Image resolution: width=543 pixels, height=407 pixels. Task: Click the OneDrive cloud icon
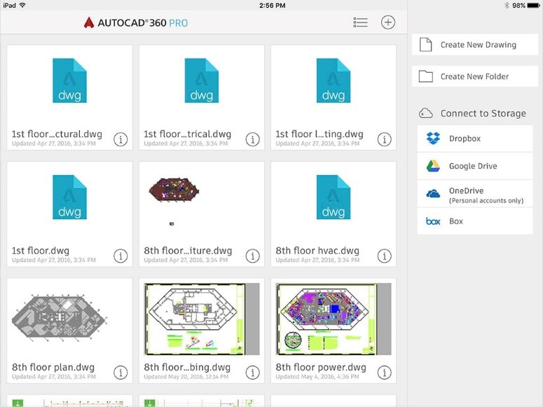click(433, 193)
